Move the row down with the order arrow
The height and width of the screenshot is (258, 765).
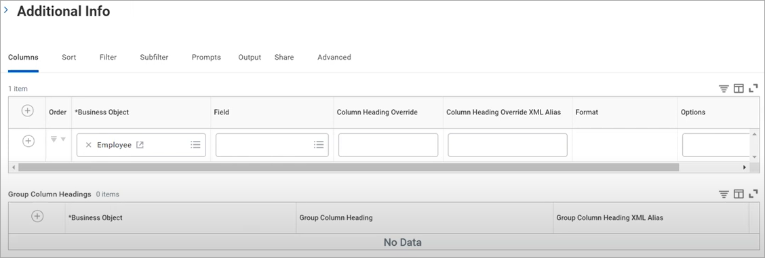63,139
